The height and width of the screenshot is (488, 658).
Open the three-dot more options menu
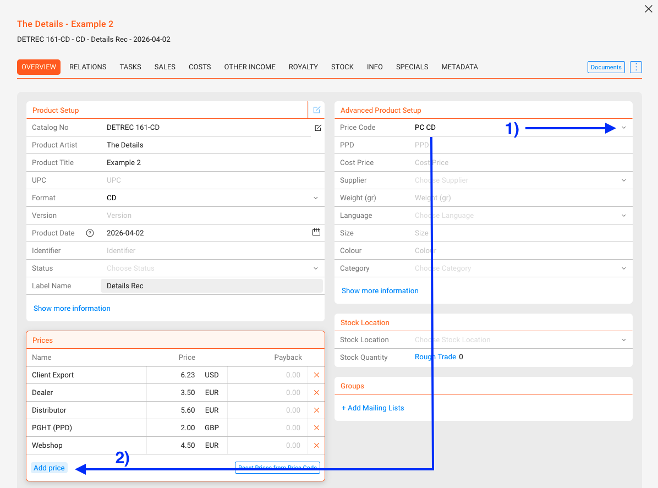[x=636, y=67]
